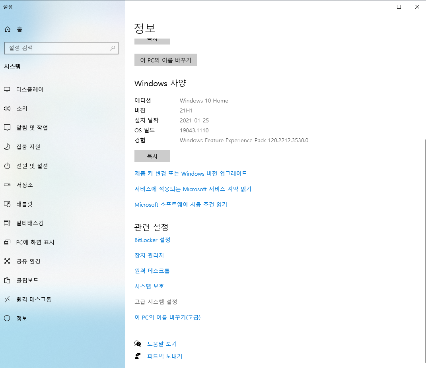This screenshot has width=426, height=368.
Task: Click the magnifier icon in the settings search box
Action: point(113,48)
